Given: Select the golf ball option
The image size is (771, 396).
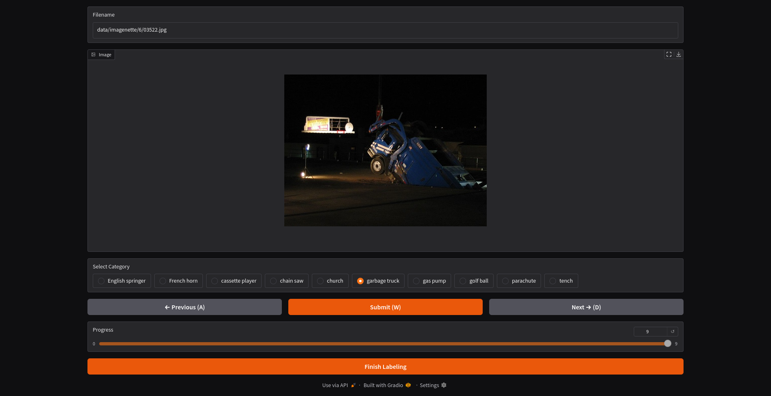Looking at the screenshot, I should [474, 281].
